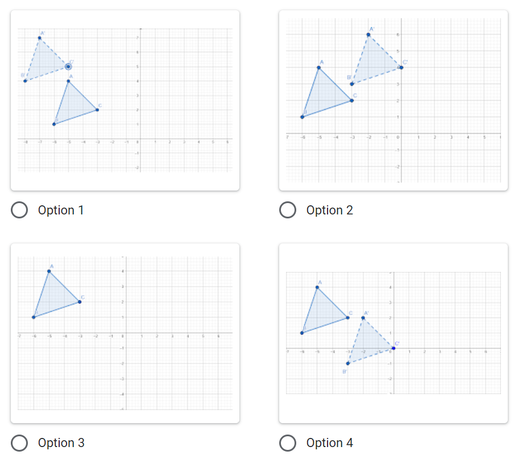Click the Option 4 label text
This screenshot has width=522, height=459.
point(330,443)
